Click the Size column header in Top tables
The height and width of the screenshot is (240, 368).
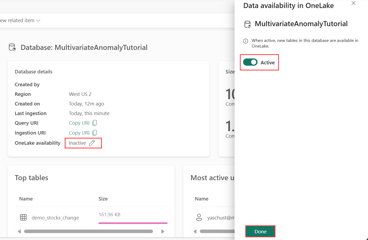[103, 199]
